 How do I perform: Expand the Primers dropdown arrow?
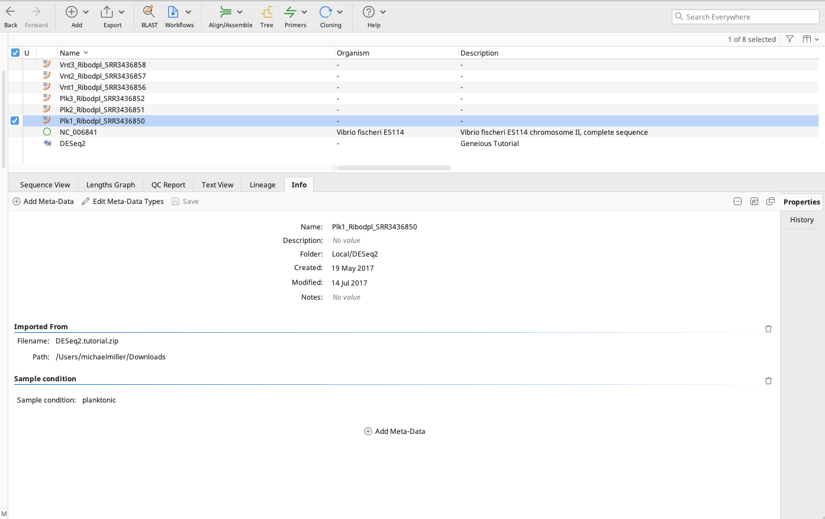304,12
